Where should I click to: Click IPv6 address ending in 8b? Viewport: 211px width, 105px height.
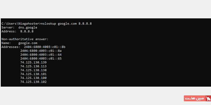[x=45, y=47]
